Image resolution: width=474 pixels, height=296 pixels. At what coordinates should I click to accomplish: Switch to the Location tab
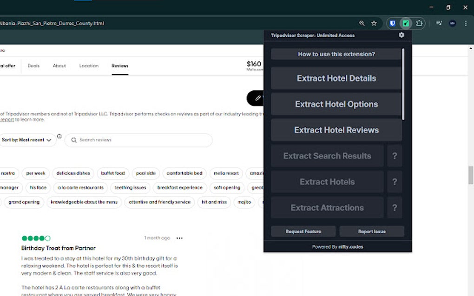[89, 65]
